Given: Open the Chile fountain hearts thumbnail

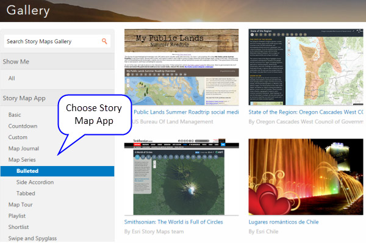Looking at the screenshot, I should tap(306, 176).
